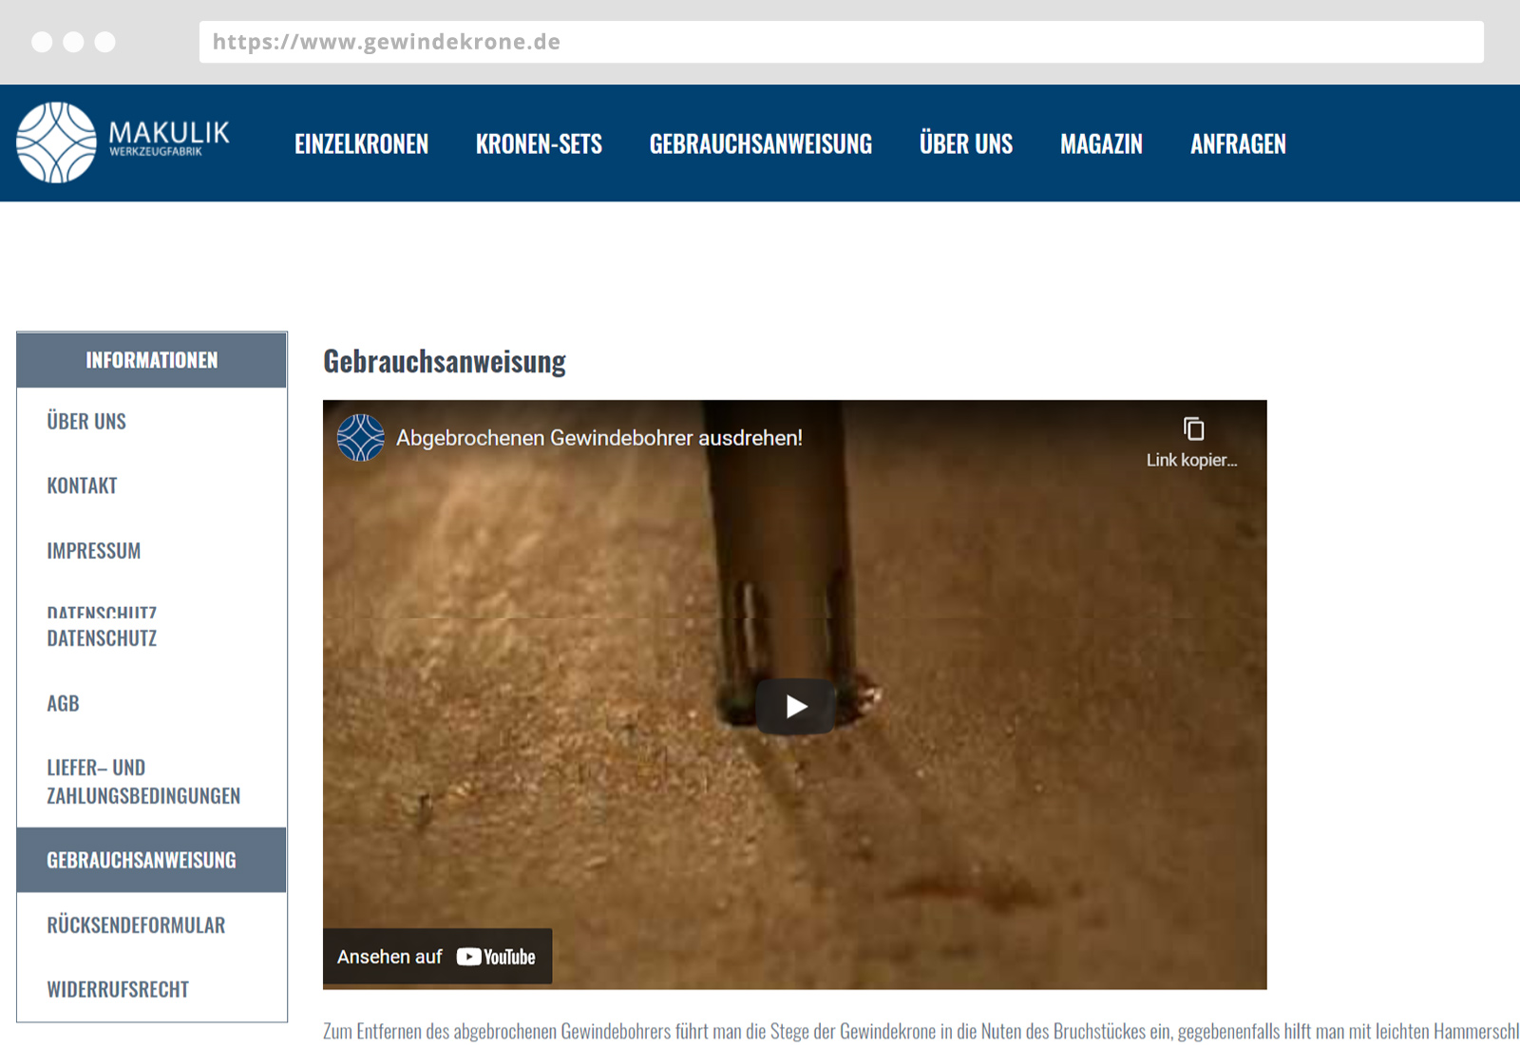Open Über Uns in top navigation
The height and width of the screenshot is (1045, 1520).
click(965, 144)
